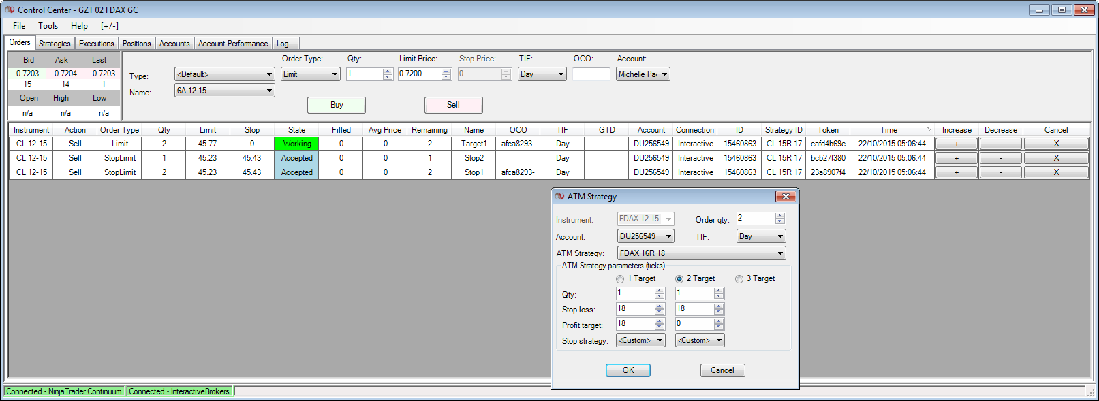Click Cancel in ATM Strategy dialog

722,370
